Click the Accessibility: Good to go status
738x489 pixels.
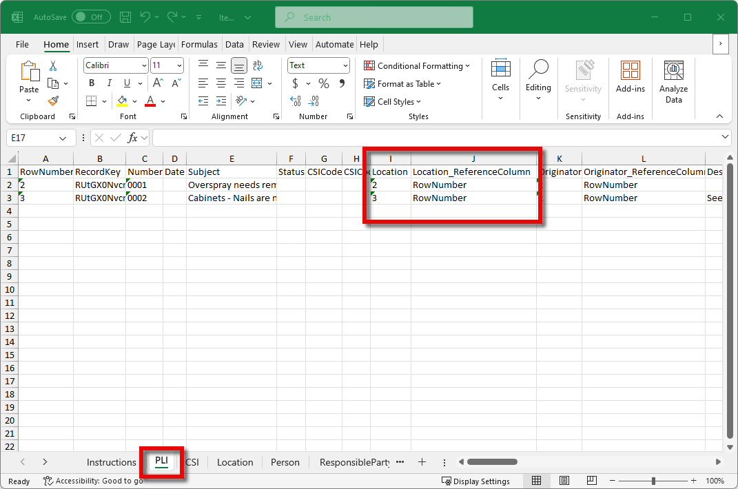[x=93, y=481]
